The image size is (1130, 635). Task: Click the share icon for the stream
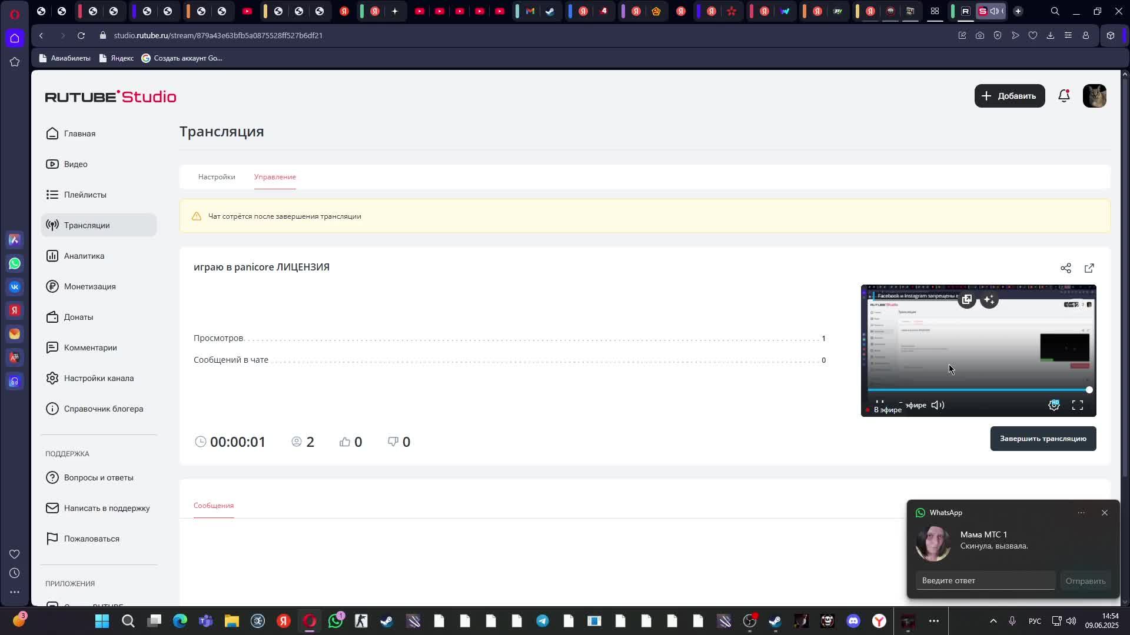(x=1065, y=268)
